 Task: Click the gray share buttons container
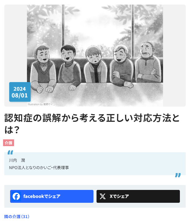95,196
